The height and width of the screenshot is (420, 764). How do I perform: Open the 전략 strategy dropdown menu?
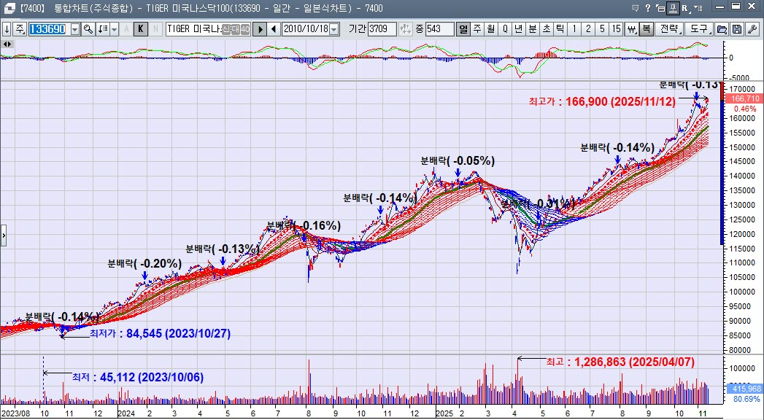(x=670, y=29)
